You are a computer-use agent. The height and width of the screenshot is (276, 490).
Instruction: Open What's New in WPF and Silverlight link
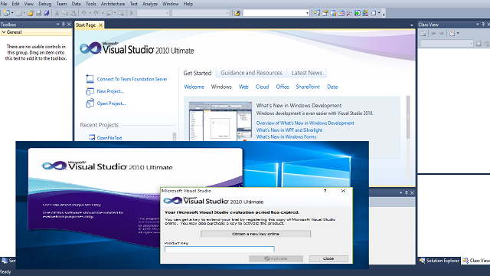(289, 130)
